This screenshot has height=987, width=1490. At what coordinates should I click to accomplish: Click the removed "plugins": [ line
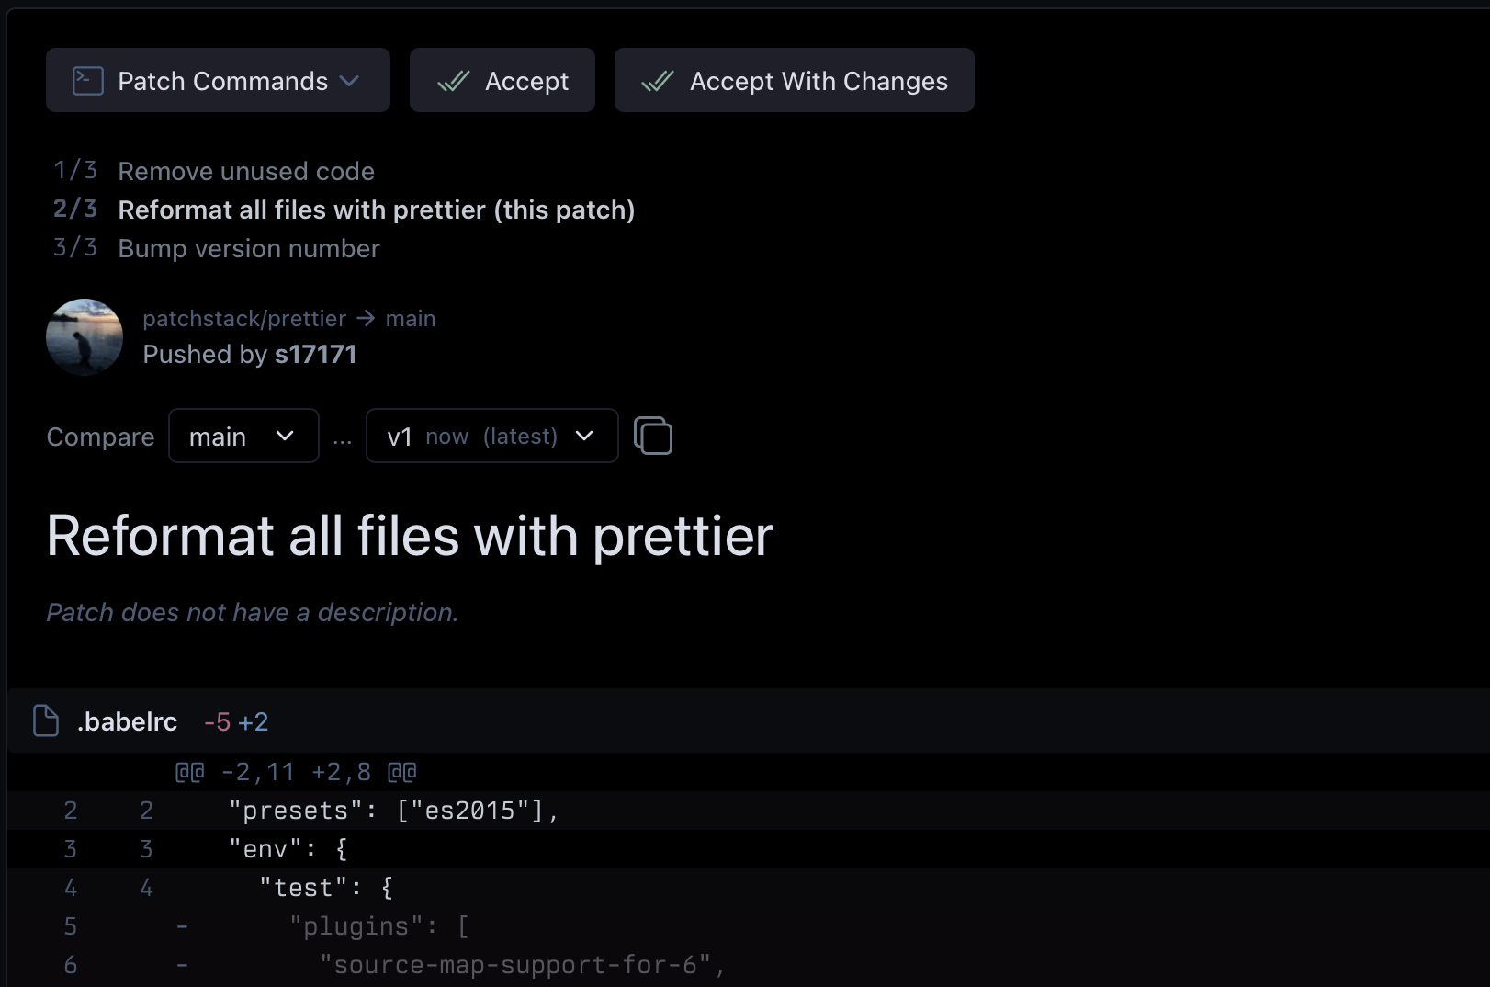(749, 926)
